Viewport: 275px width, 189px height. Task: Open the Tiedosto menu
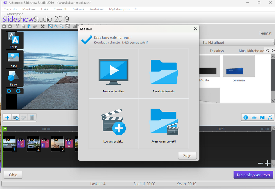[x=10, y=9]
